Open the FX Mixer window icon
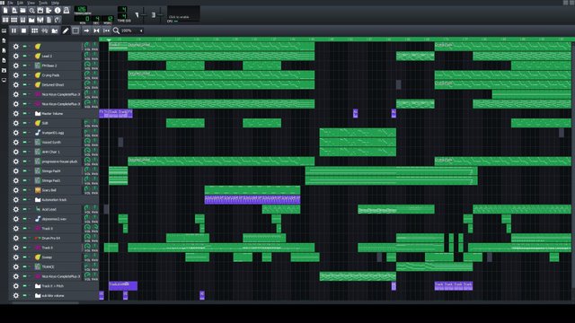Viewport: 575px width, 323px height. tap(40, 20)
